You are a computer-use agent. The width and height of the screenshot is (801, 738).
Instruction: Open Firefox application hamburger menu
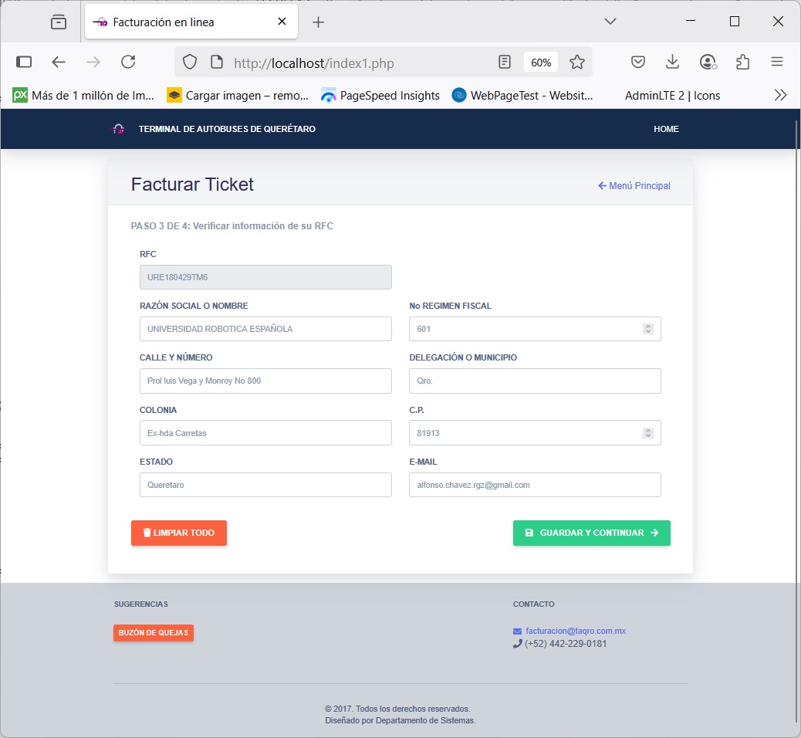pos(777,63)
